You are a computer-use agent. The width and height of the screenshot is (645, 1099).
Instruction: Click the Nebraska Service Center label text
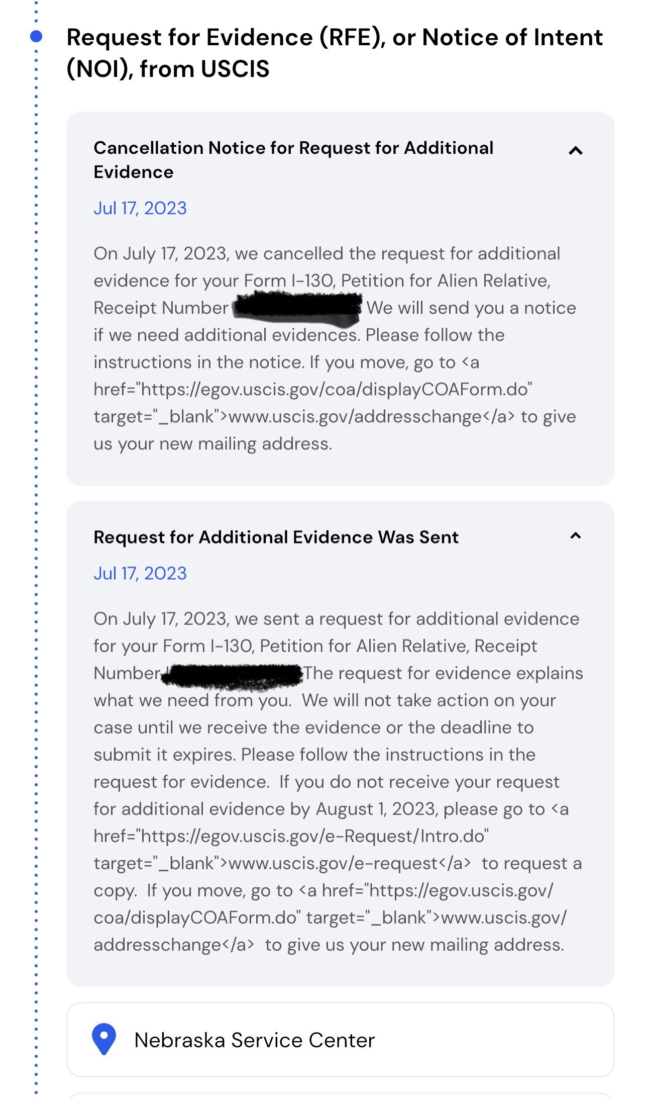point(255,1040)
